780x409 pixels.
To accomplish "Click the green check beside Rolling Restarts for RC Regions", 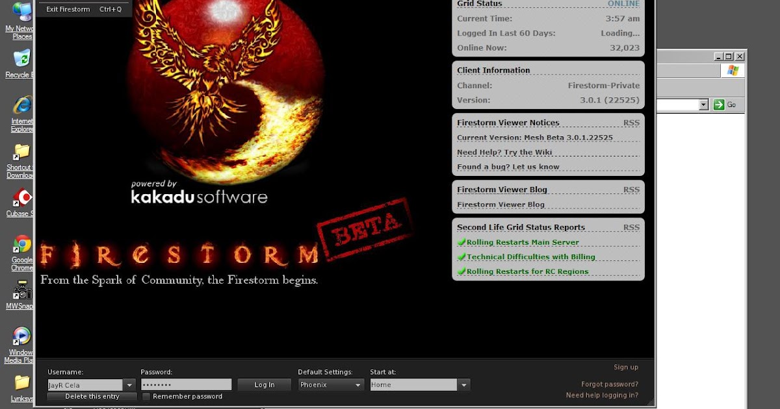I will pyautogui.click(x=461, y=271).
